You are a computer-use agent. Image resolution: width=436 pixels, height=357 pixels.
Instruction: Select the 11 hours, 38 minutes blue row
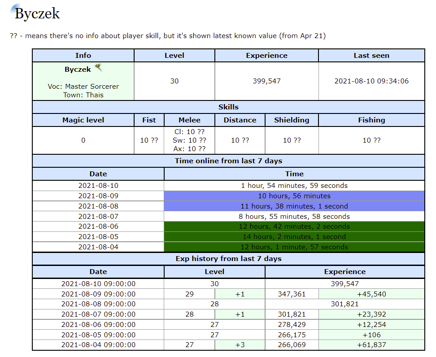point(294,206)
